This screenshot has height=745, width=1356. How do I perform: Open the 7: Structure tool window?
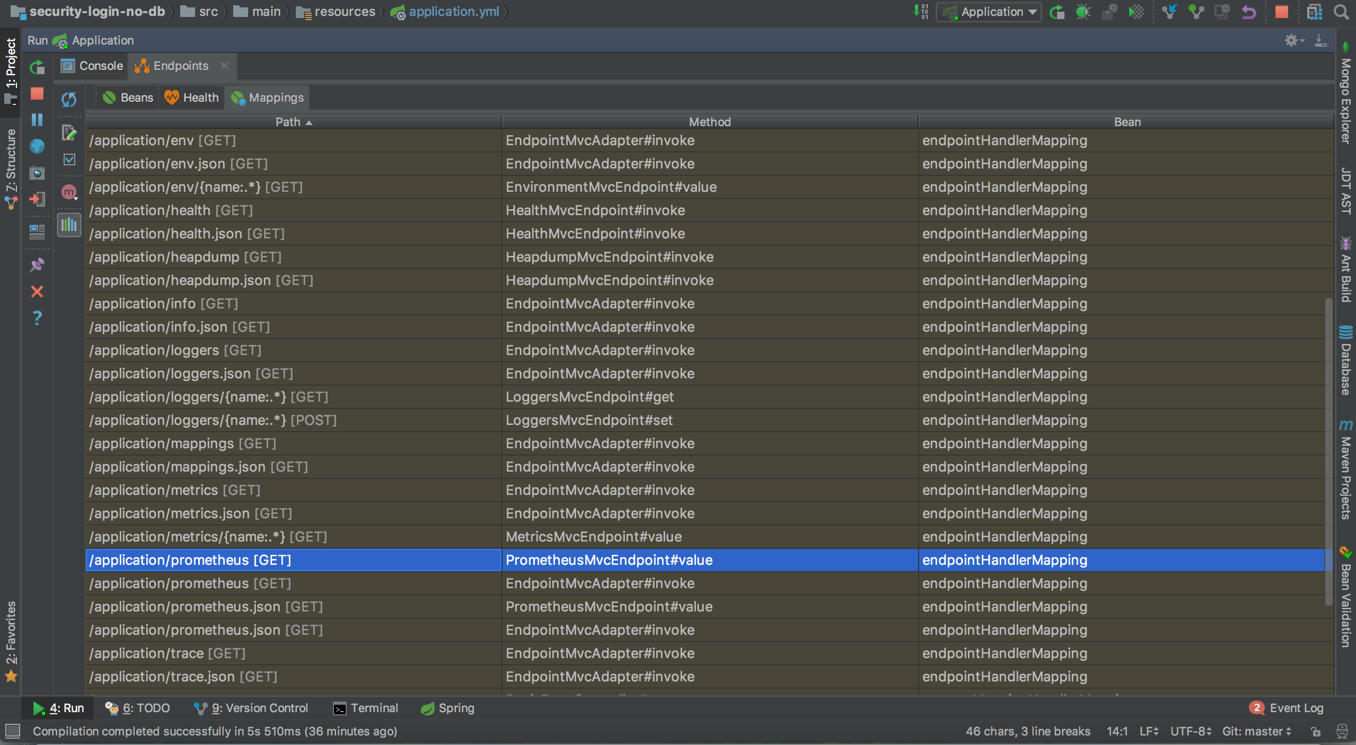[x=11, y=168]
